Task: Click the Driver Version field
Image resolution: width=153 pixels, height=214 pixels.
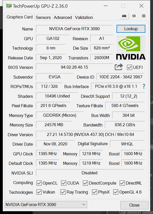Action: 90,135
